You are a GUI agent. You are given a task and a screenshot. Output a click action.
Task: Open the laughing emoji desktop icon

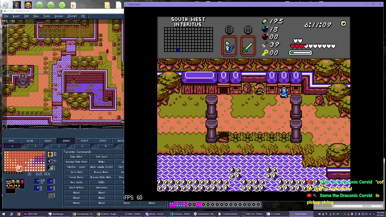point(28,5)
